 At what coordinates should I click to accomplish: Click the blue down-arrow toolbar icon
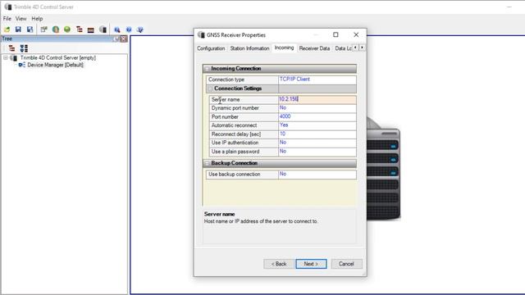(x=140, y=29)
